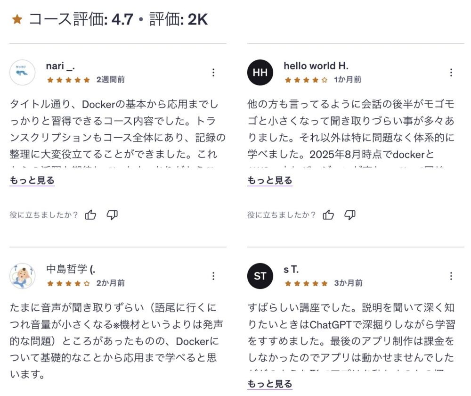Expand s T.'s review with もっと見る

click(x=270, y=384)
